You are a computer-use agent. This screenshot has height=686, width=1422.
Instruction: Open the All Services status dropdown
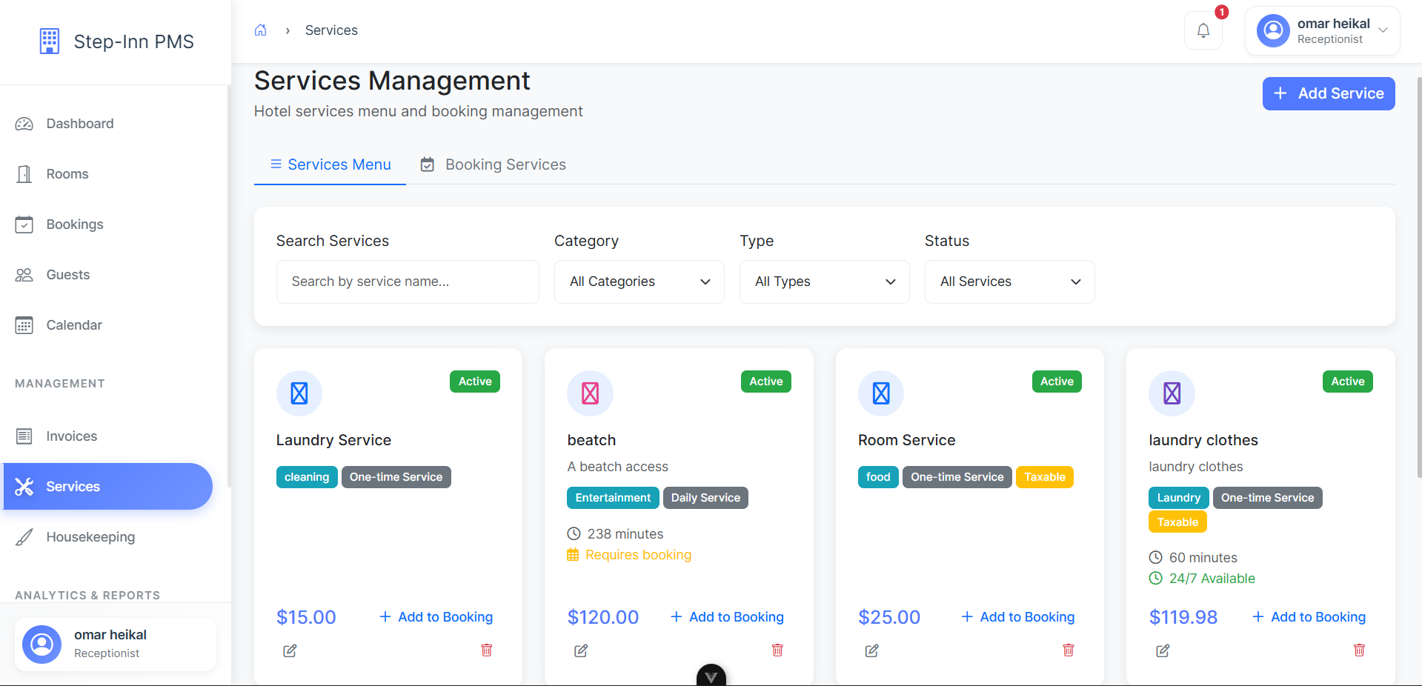pyautogui.click(x=1009, y=282)
